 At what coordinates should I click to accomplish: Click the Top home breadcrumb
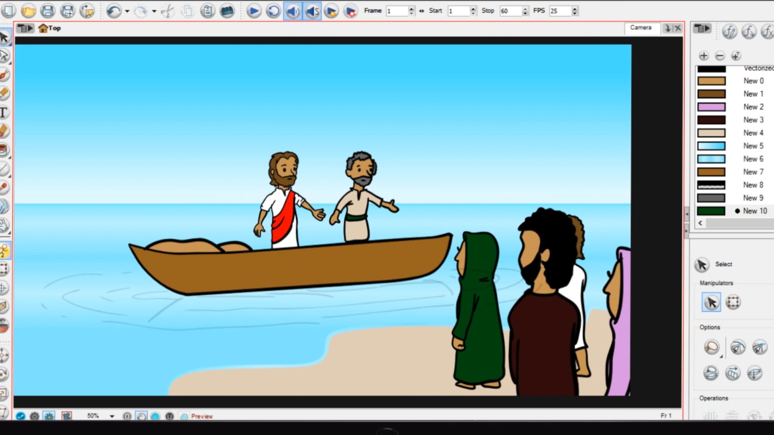click(50, 28)
